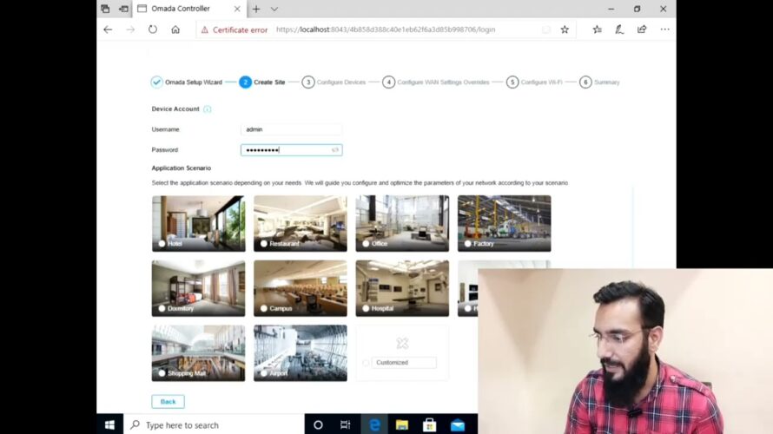Image resolution: width=773 pixels, height=434 pixels.
Task: Open Microsoft Store from the taskbar
Action: 429,424
